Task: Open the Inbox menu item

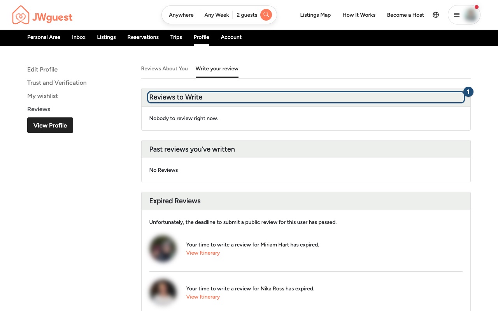Action: (x=79, y=37)
